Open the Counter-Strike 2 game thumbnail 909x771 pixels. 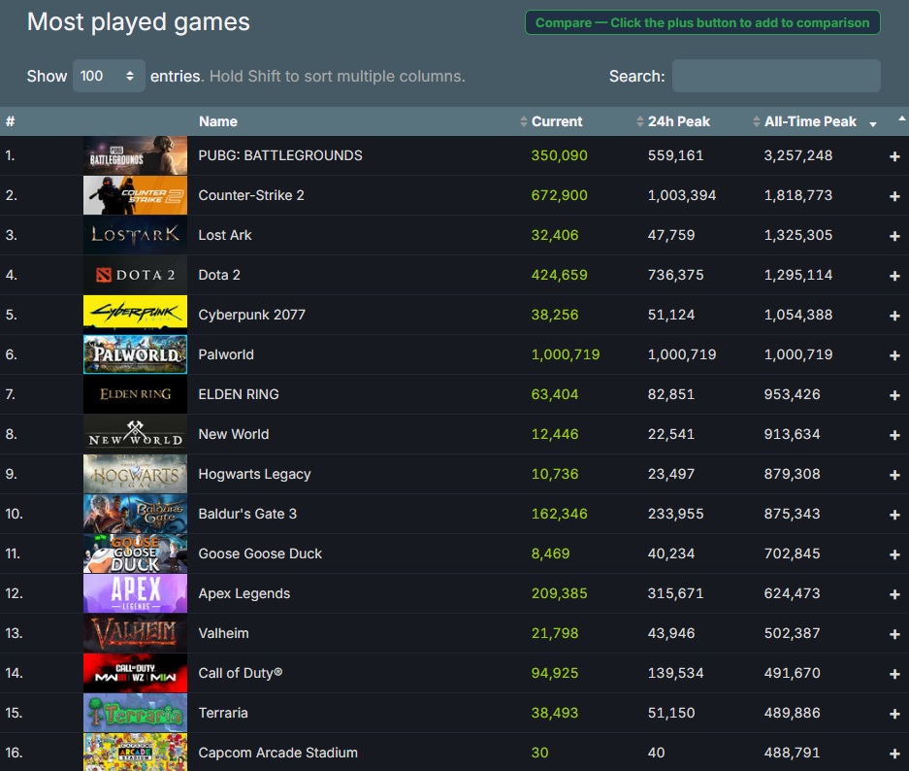pyautogui.click(x=135, y=195)
